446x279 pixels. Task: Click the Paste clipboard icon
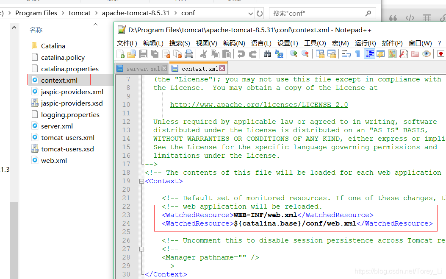[x=227, y=54]
